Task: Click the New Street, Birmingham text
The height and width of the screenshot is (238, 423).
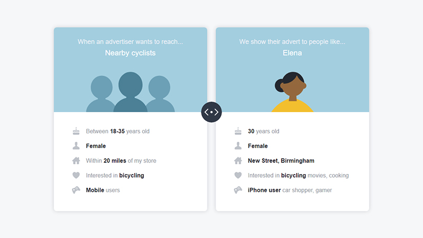Action: 281,161
